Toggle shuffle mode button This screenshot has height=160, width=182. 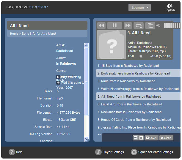tap(150, 26)
